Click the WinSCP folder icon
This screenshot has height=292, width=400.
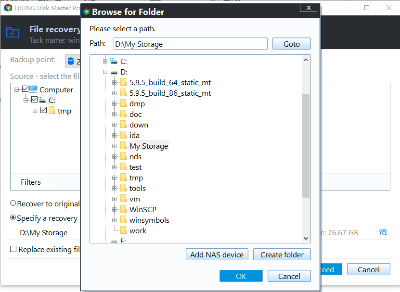click(124, 209)
